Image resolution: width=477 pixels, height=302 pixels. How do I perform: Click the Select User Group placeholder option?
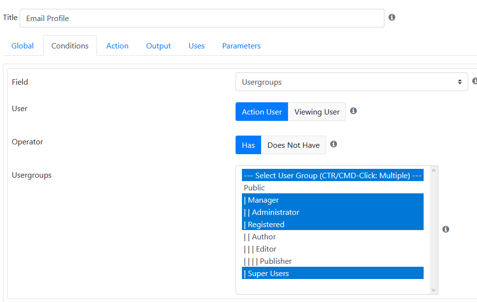(x=333, y=175)
